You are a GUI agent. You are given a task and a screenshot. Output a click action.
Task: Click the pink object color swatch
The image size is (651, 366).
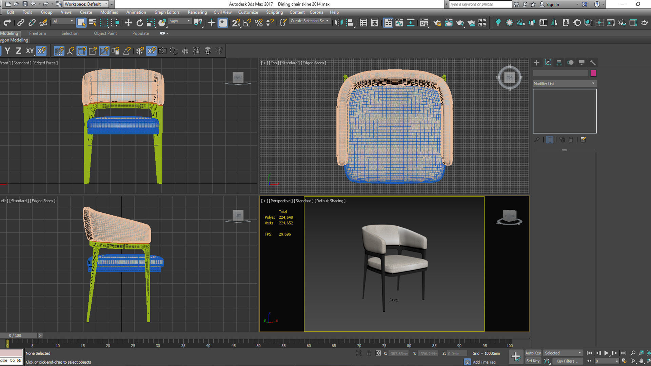(593, 73)
